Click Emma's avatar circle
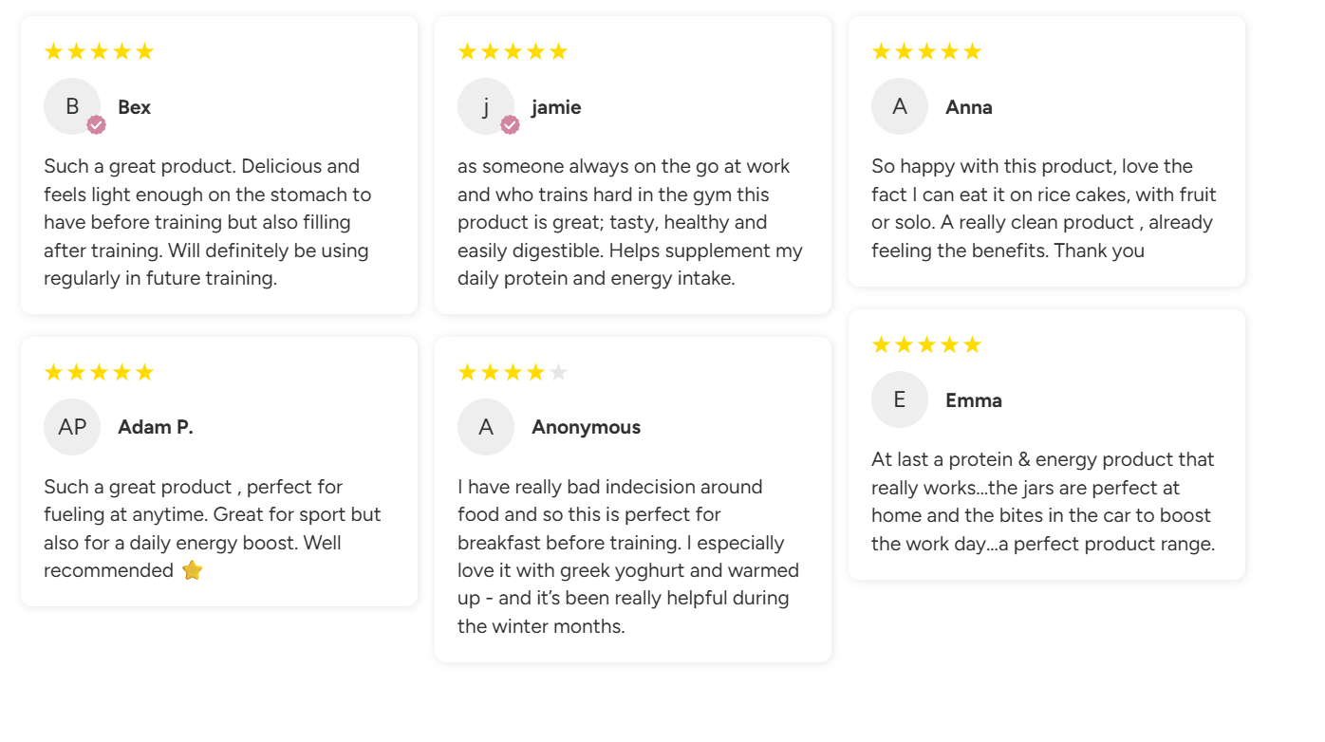The width and height of the screenshot is (1325, 742). [899, 399]
